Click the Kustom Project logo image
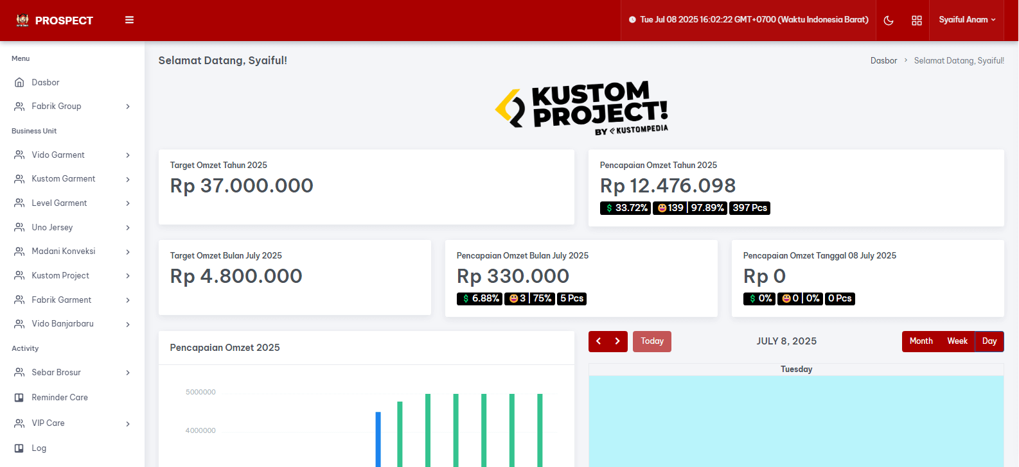This screenshot has width=1019, height=467. click(x=581, y=108)
